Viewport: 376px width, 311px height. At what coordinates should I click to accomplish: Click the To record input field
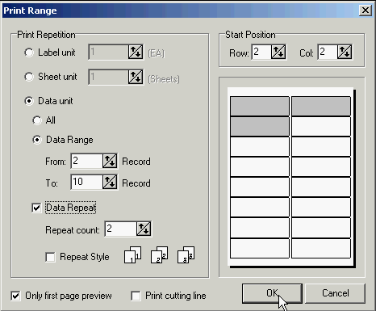[x=87, y=183]
